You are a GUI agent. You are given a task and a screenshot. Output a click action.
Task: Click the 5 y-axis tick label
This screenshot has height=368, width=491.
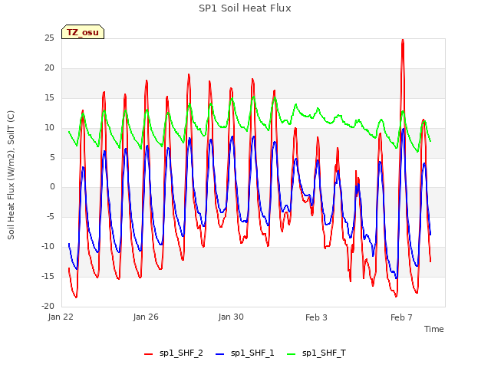click(52, 157)
